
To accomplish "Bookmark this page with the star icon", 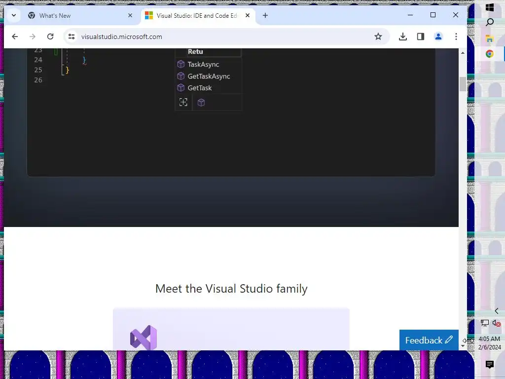I will click(378, 37).
